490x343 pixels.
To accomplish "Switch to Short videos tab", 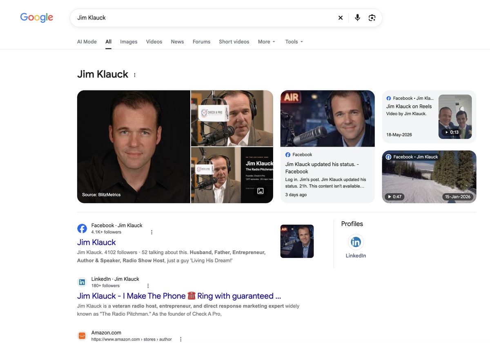I will (234, 42).
